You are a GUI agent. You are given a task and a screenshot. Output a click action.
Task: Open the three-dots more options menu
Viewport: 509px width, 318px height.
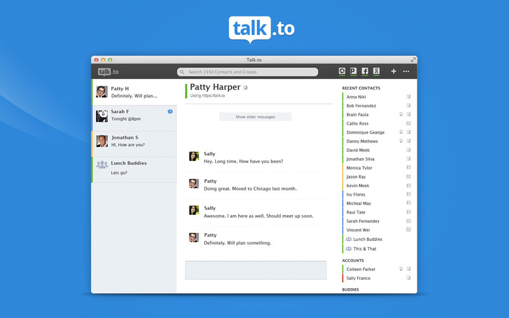pyautogui.click(x=406, y=71)
